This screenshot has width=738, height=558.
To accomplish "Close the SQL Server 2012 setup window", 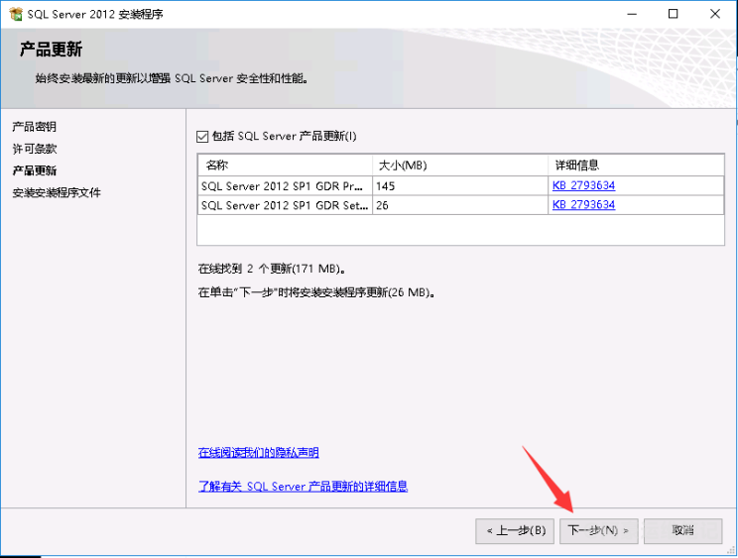I will tap(718, 14).
